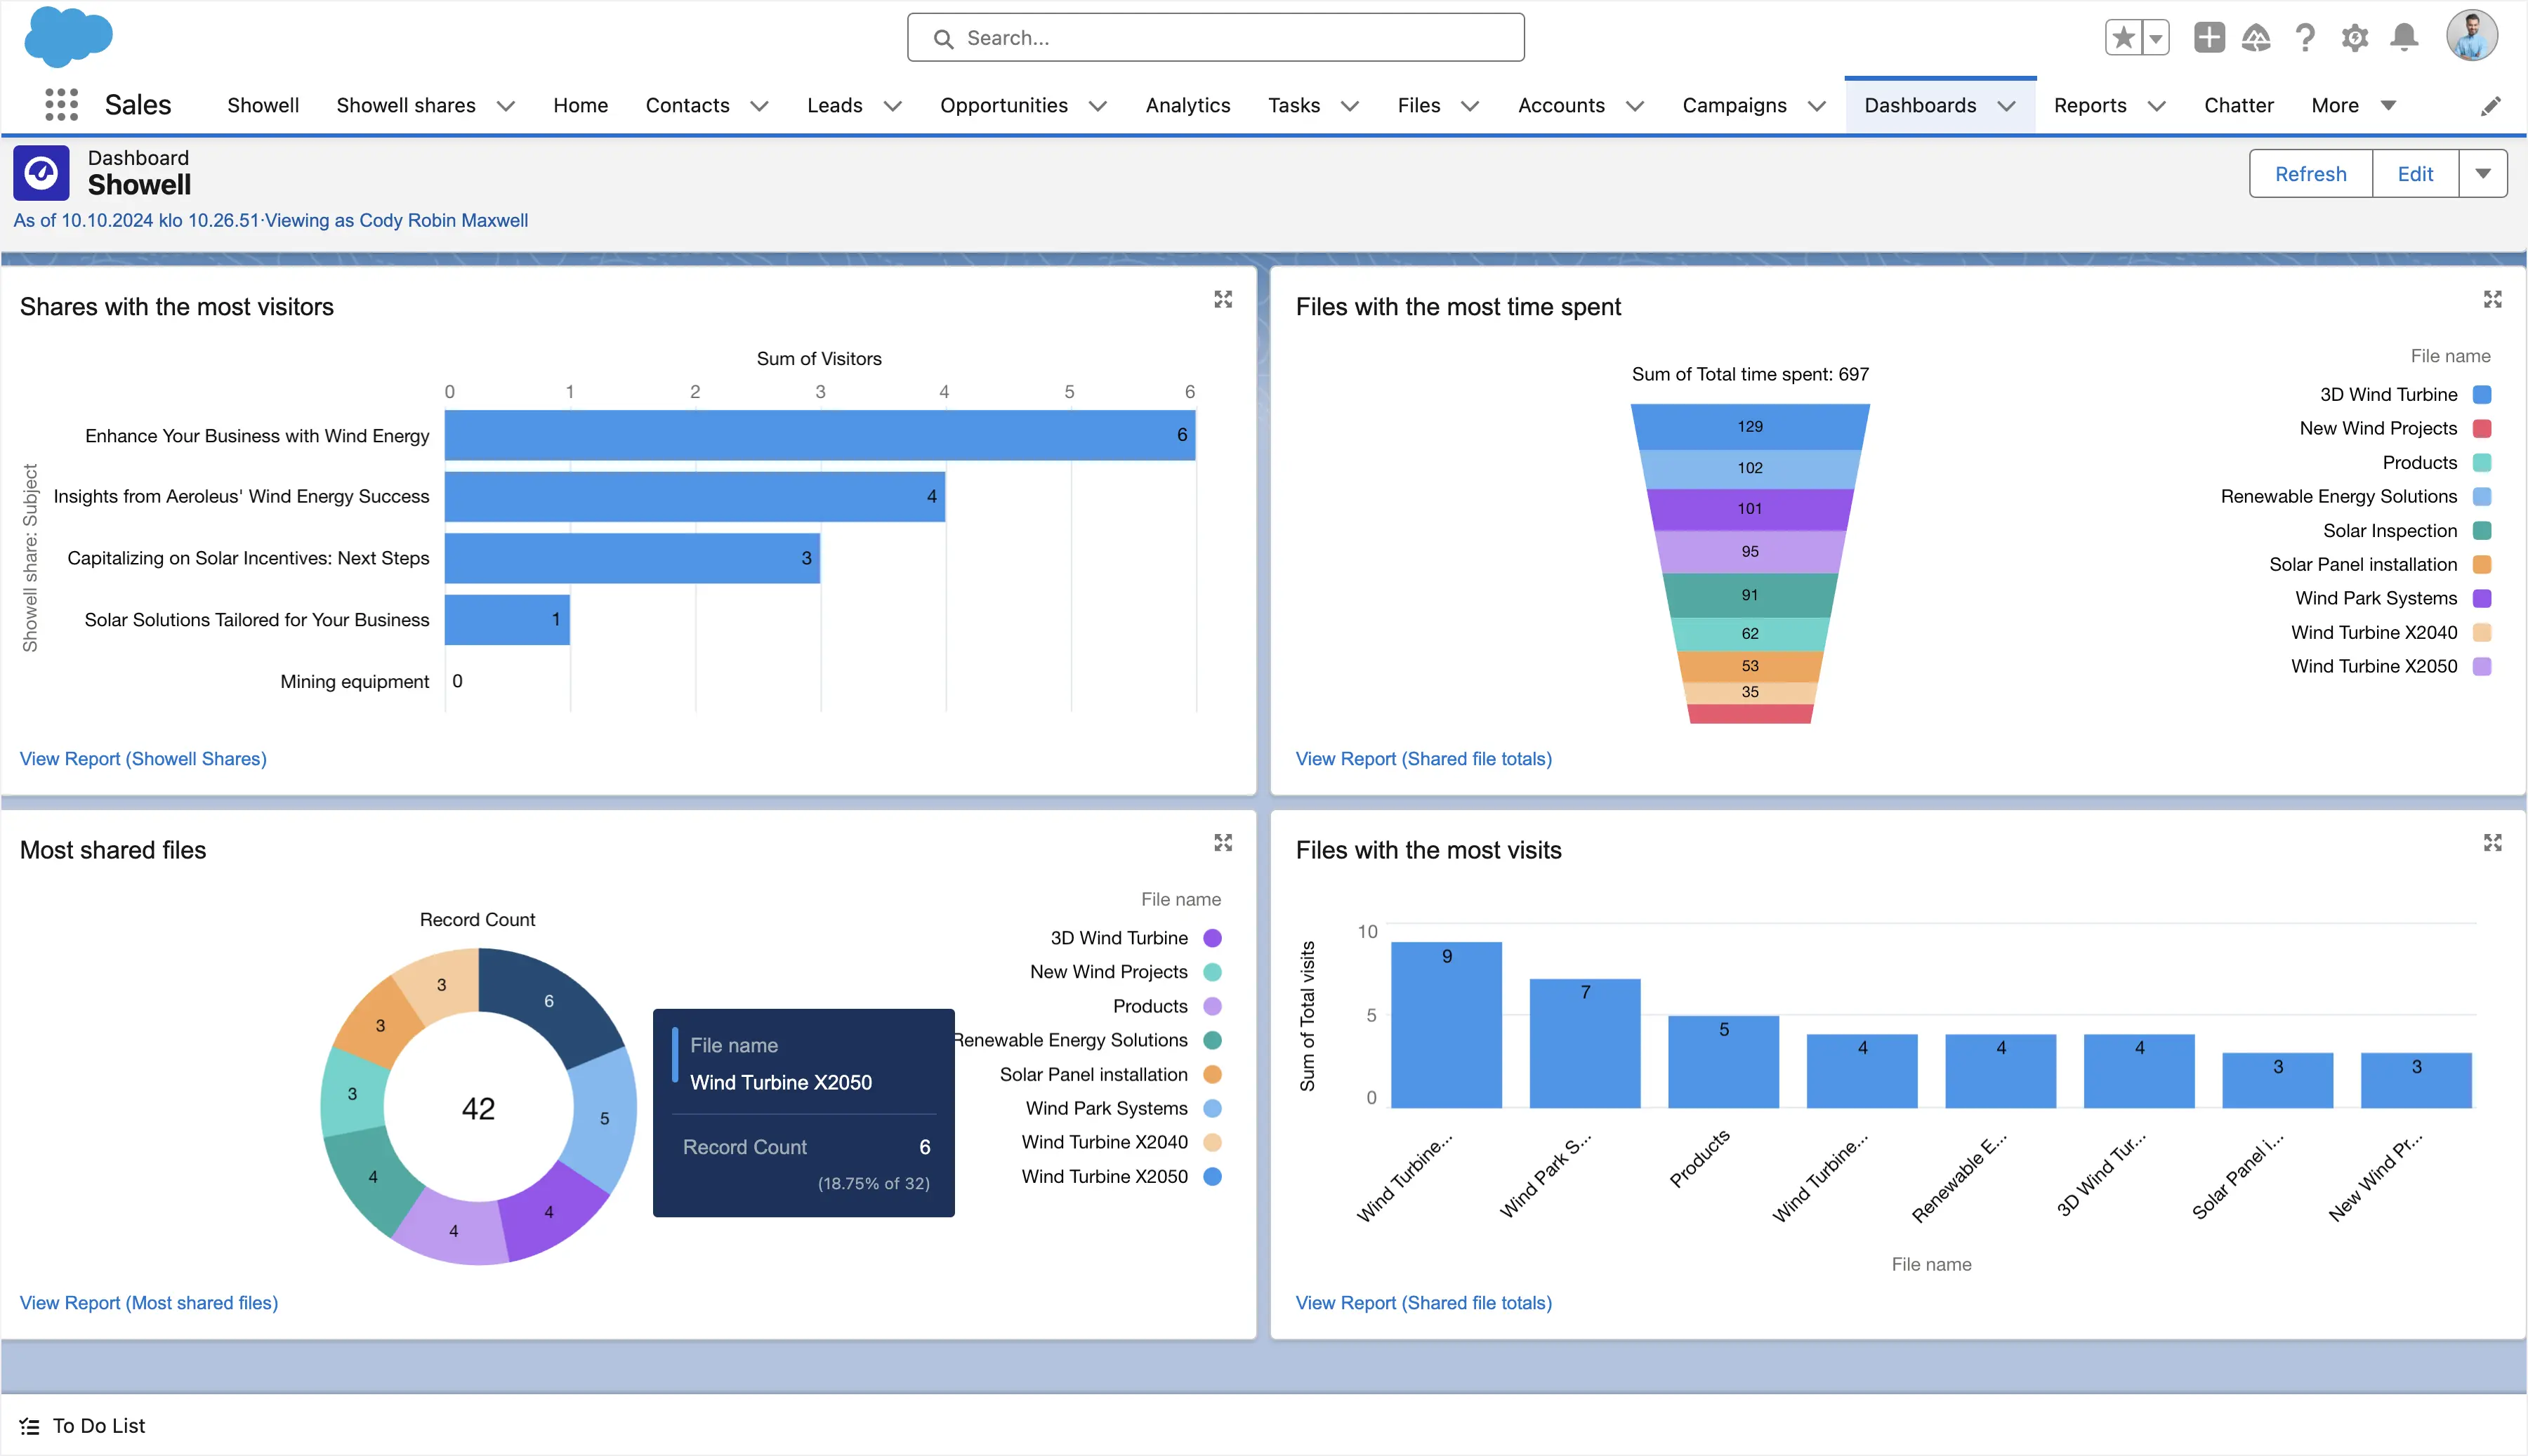Click the Capitalizing on Solar Incentives bar
This screenshot has width=2528, height=1456.
632,558
